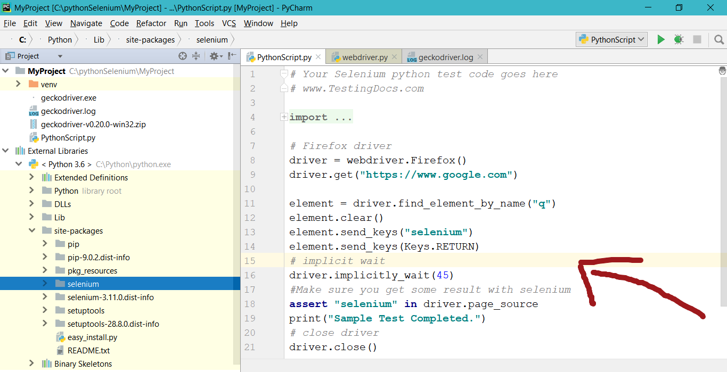Click the Stop square icon

[697, 39]
